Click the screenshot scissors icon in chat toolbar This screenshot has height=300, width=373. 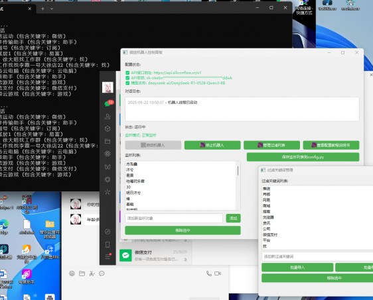[x=92, y=274]
